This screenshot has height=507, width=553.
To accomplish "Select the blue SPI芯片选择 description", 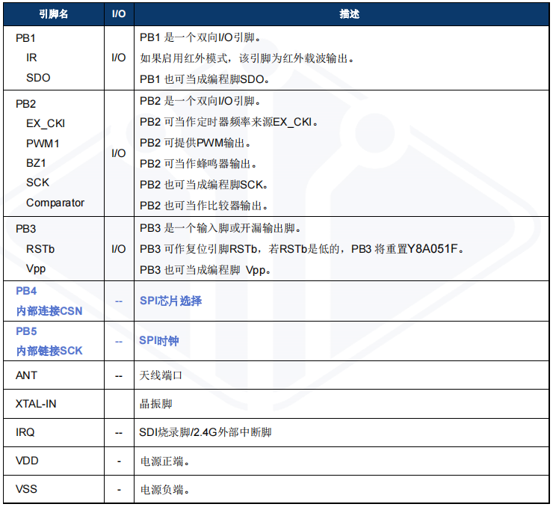I will click(x=170, y=301).
